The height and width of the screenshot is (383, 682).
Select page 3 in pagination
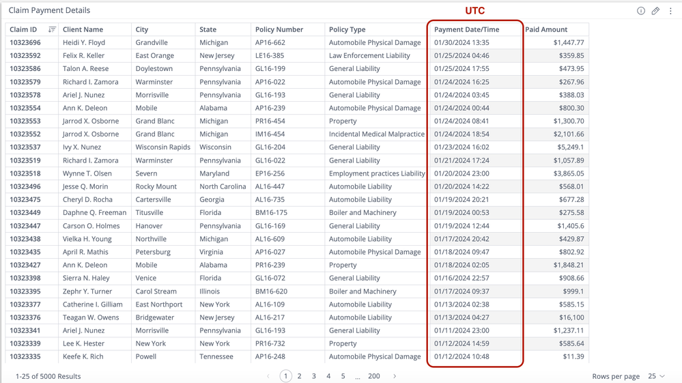point(314,376)
